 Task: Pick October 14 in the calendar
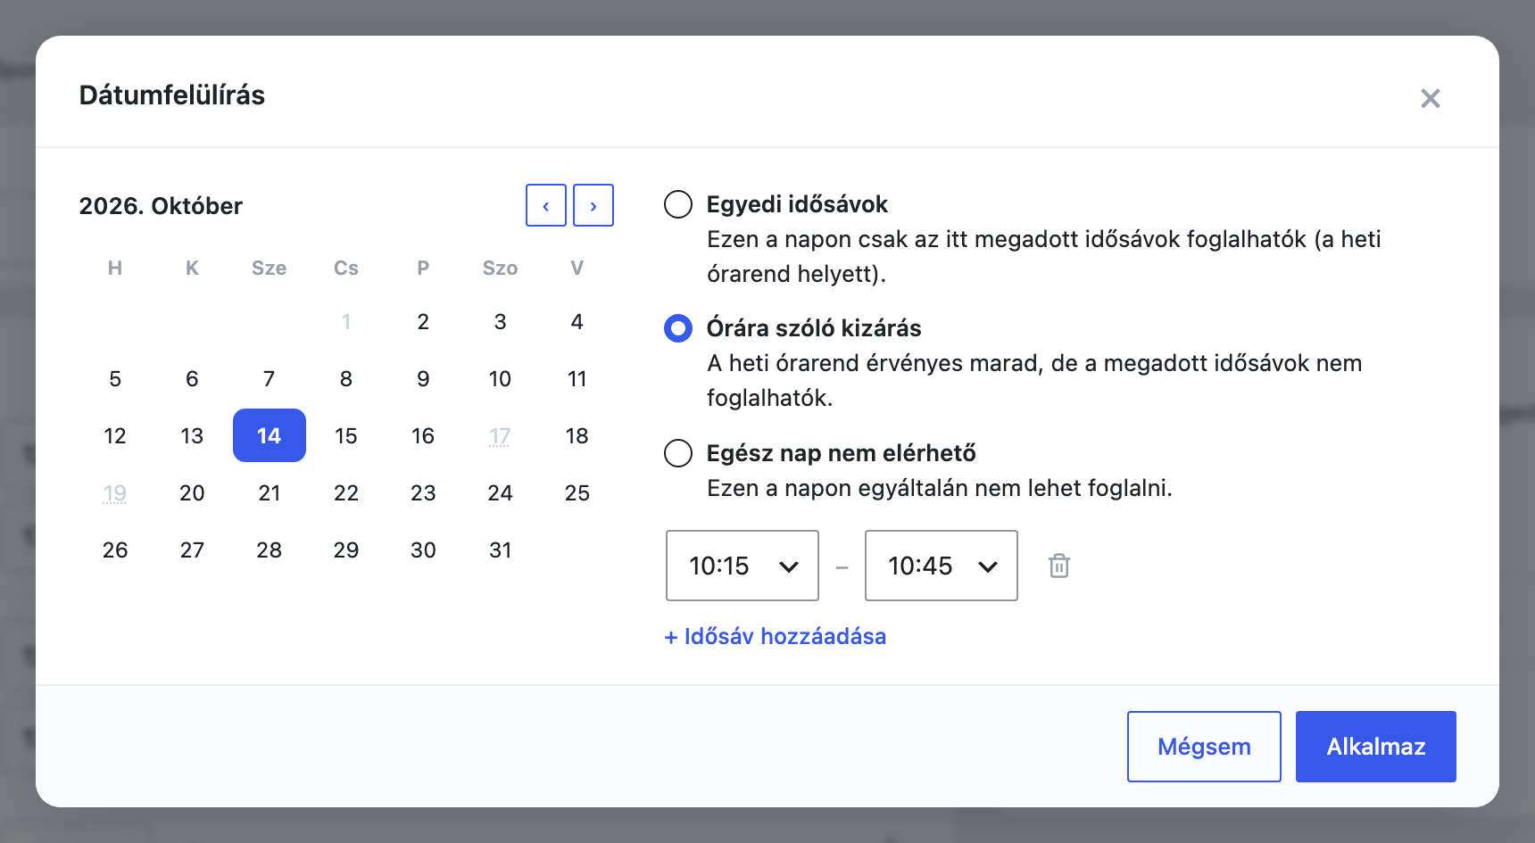(x=270, y=435)
